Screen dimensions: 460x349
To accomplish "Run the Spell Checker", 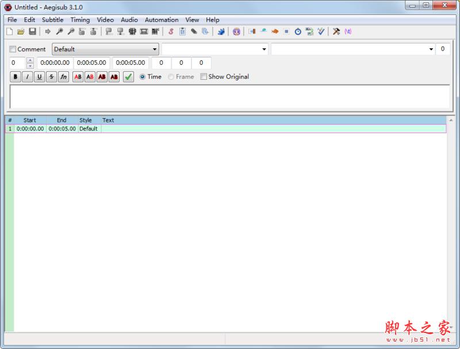I will 321,32.
